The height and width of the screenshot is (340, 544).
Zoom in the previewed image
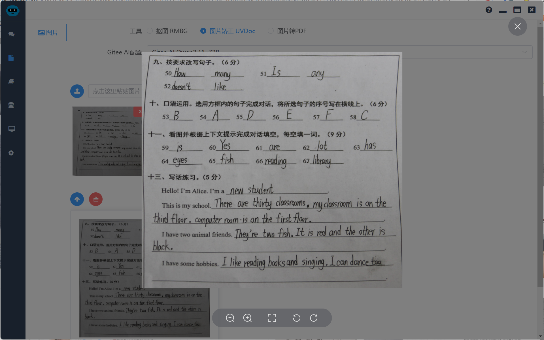click(x=247, y=318)
